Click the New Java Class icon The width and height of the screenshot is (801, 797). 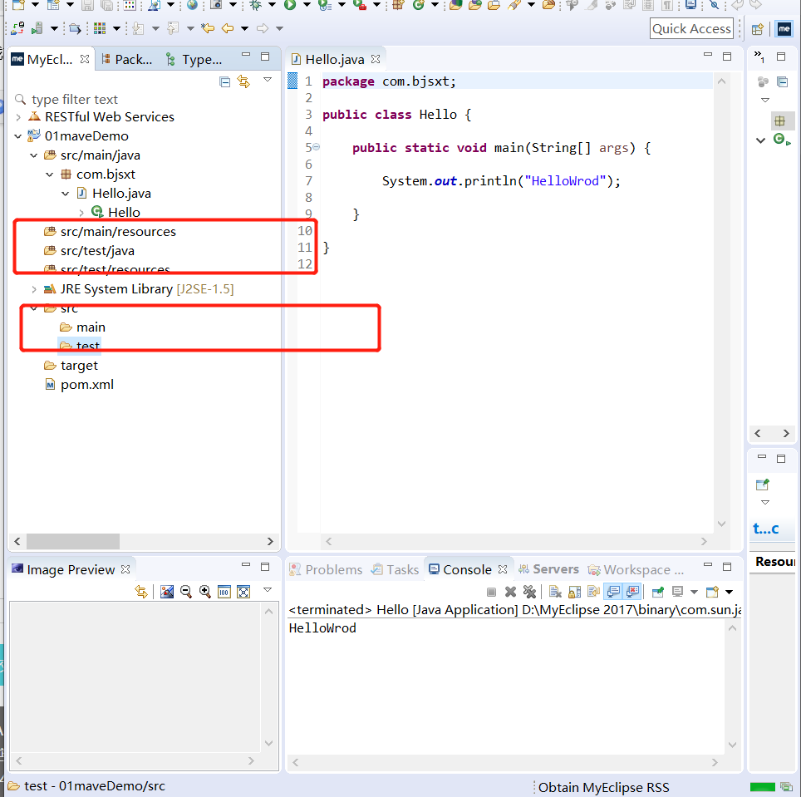(419, 5)
